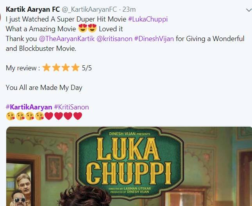The width and height of the screenshot is (252, 206).
Task: Open the #KritiSanon hashtag
Action: pos(71,107)
